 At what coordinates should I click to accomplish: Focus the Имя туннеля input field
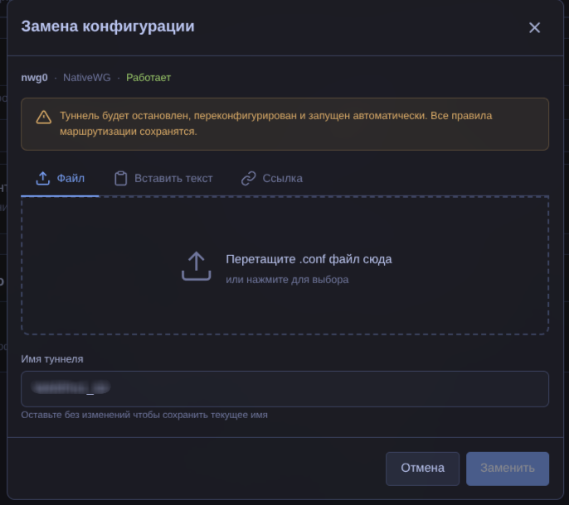tap(284, 389)
